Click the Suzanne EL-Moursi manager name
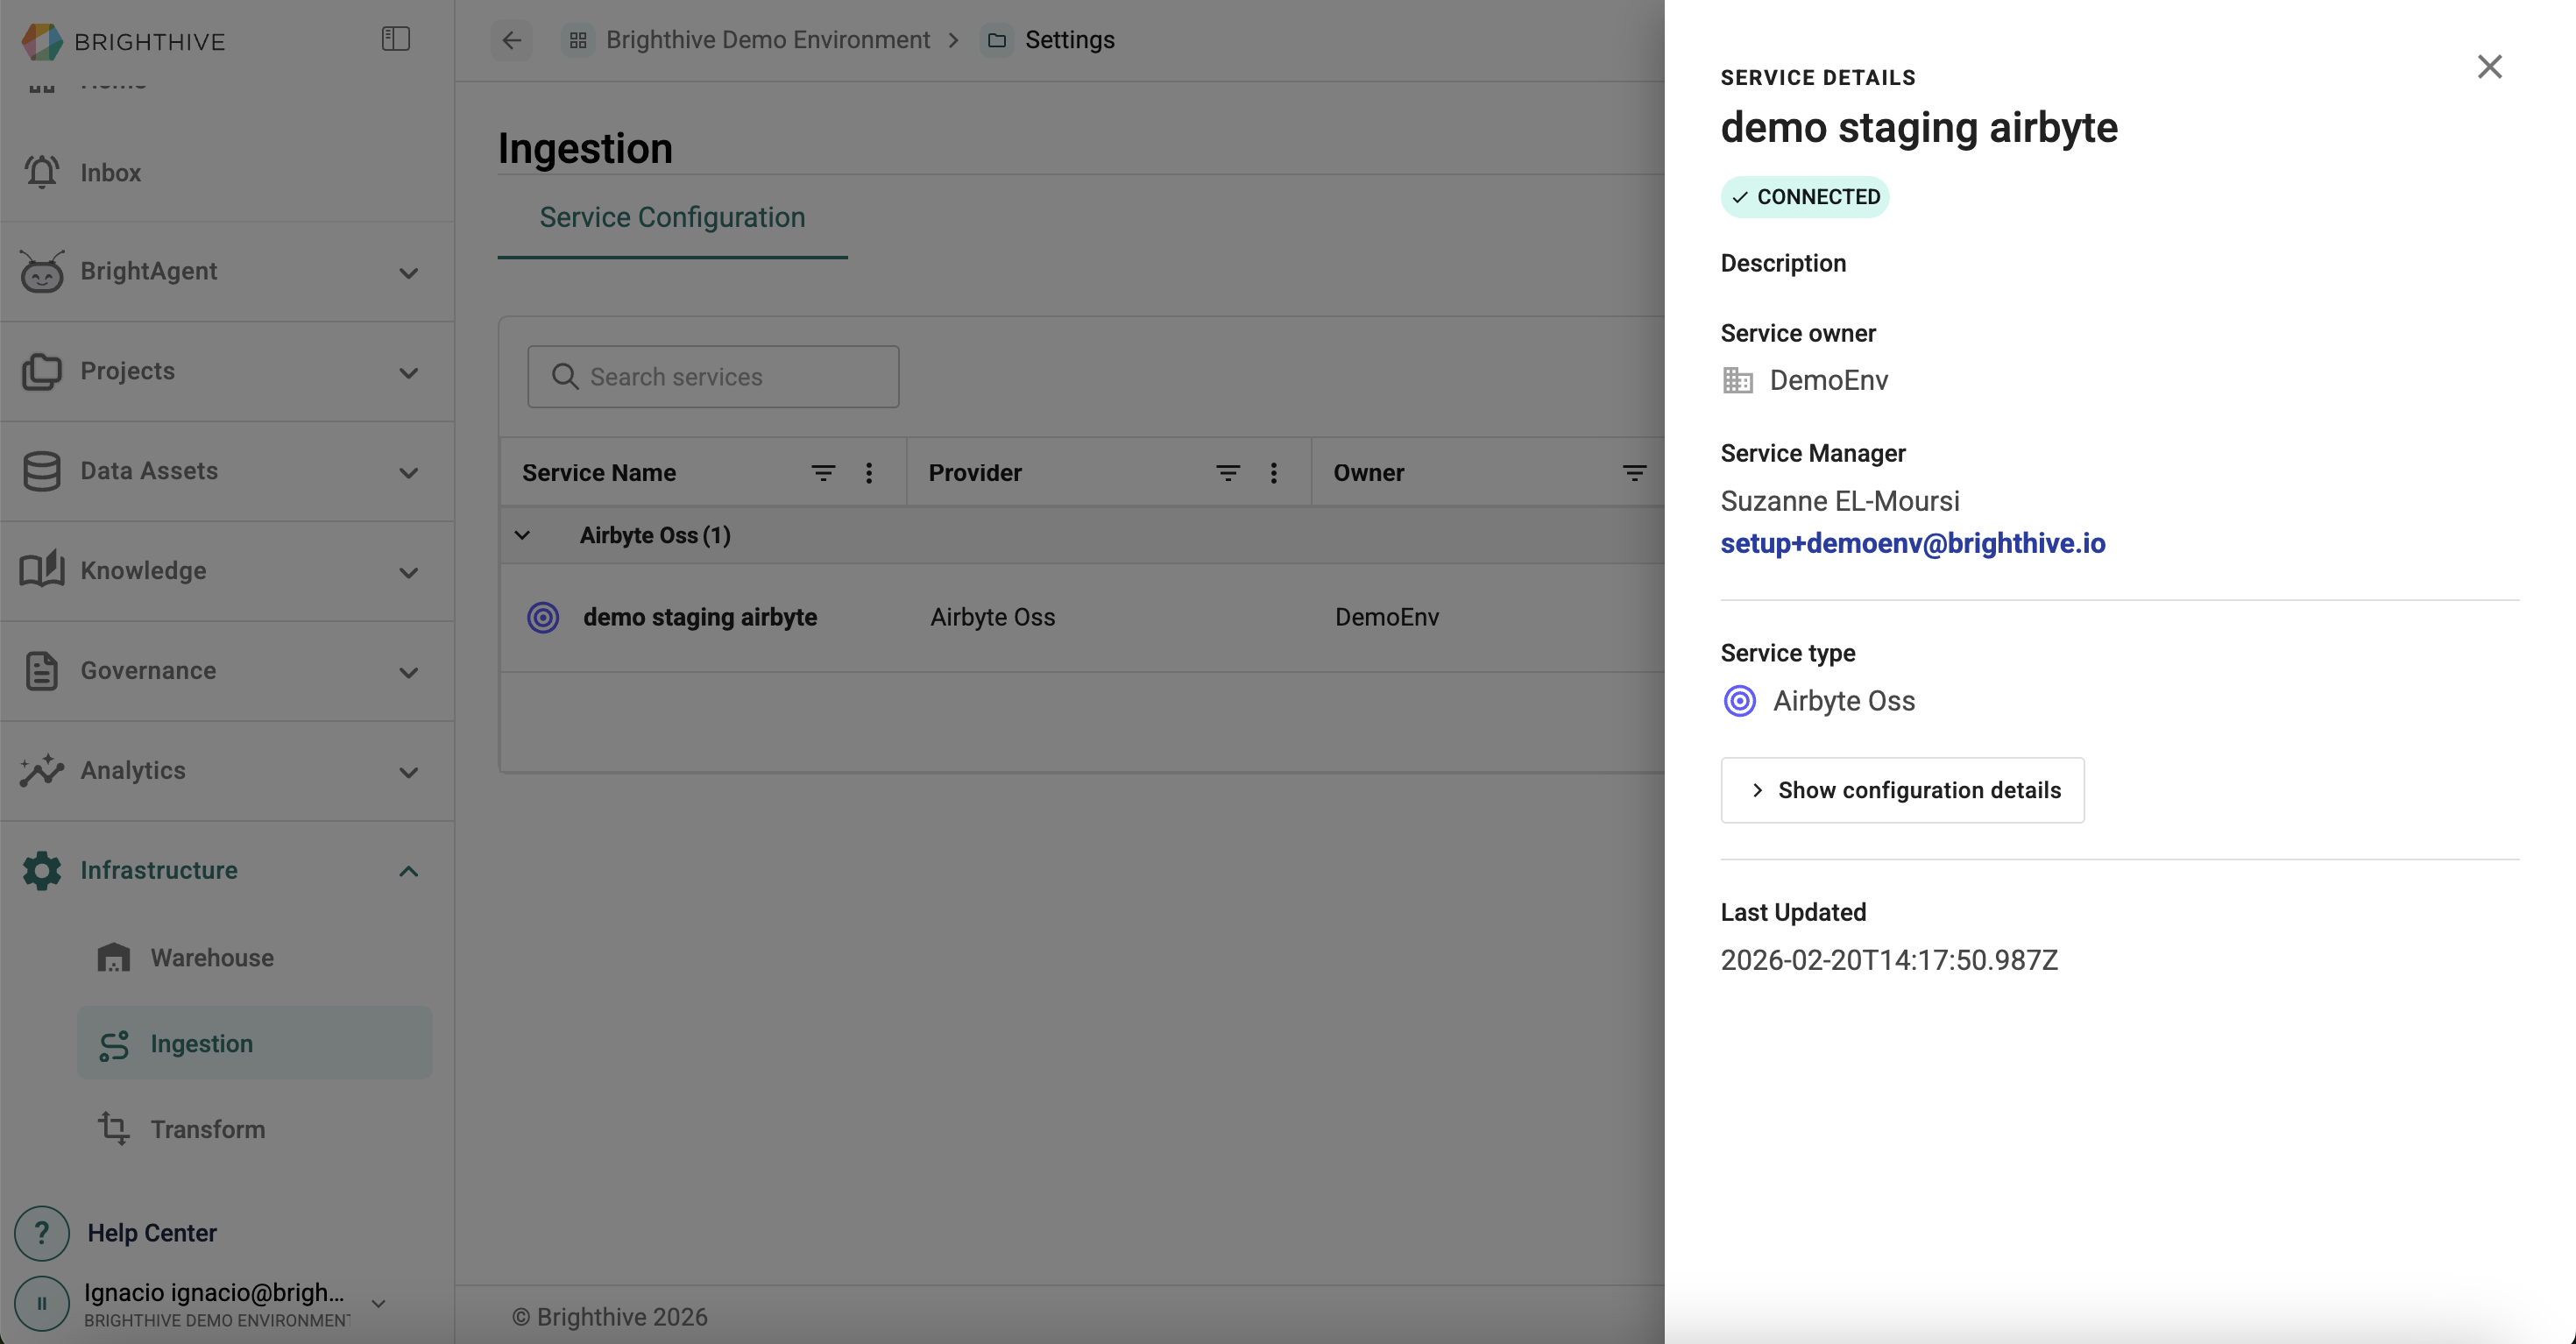2576x1344 pixels. (1840, 500)
